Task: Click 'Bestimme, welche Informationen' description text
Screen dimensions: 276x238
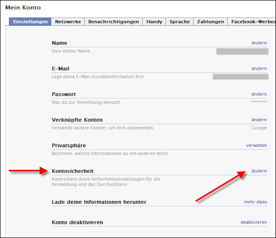Action: [x=110, y=153]
